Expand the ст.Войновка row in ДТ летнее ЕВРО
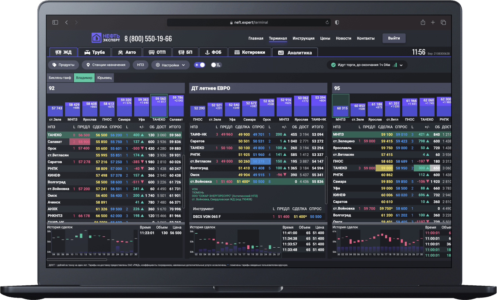Image resolution: width=497 pixels, height=300 pixels. pyautogui.click(x=201, y=182)
